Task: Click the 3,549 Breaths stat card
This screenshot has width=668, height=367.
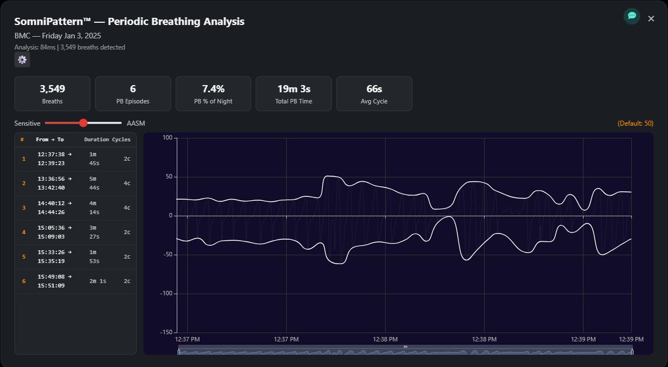Action: [52, 93]
